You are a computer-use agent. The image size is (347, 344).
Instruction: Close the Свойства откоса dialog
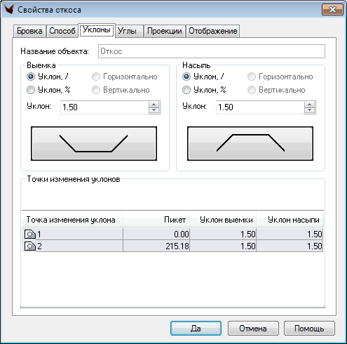[x=332, y=10]
